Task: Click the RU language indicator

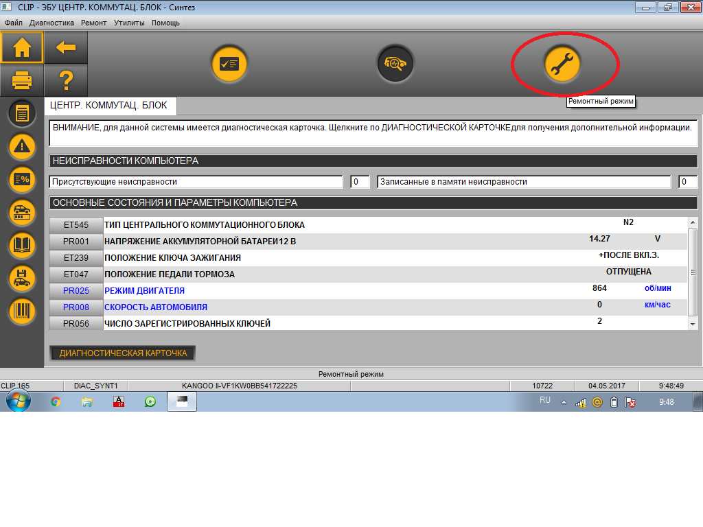Action: click(x=544, y=400)
